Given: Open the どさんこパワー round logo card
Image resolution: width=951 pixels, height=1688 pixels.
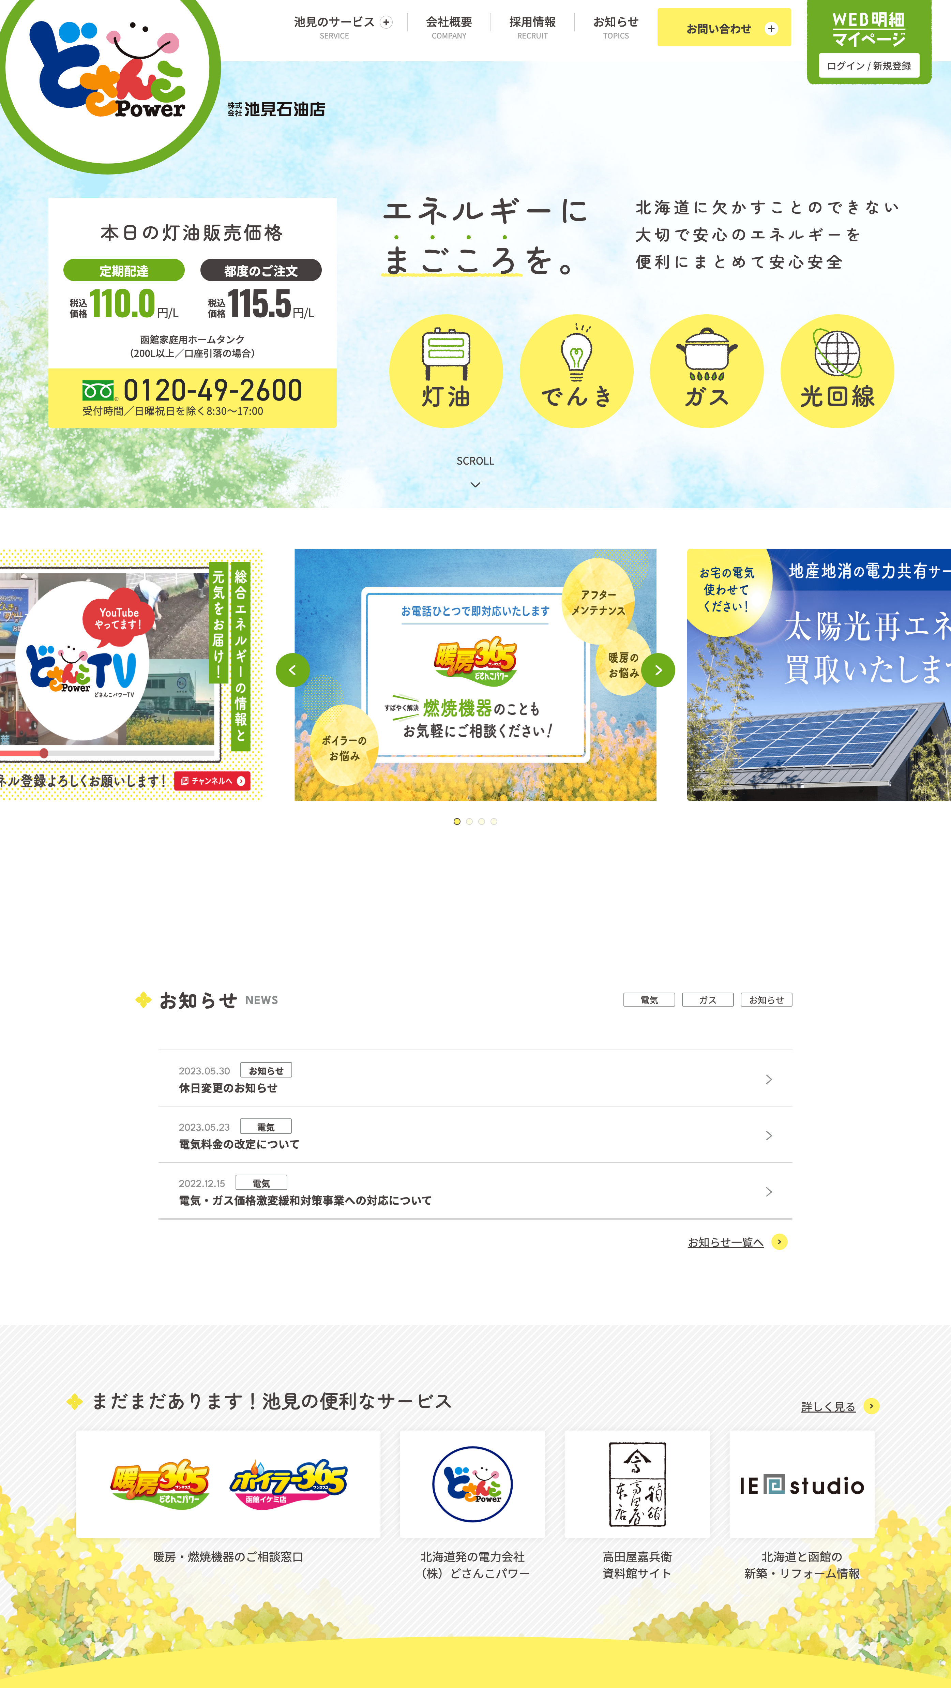Looking at the screenshot, I should [472, 1484].
